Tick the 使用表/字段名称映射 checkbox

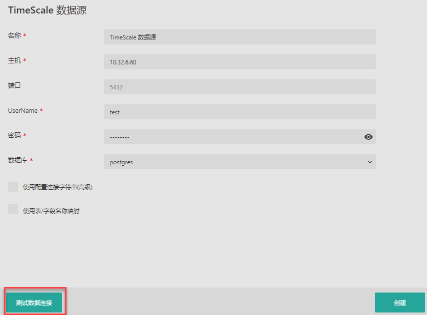13,210
